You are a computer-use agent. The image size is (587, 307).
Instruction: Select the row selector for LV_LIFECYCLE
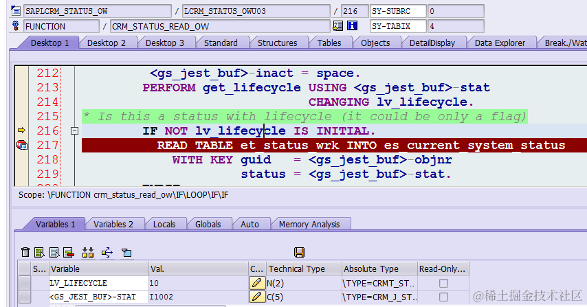tap(25, 283)
